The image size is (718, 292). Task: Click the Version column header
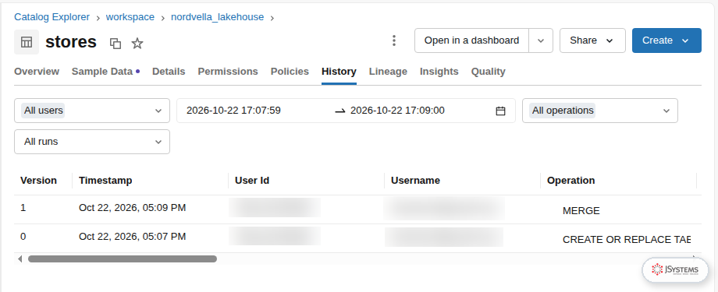(38, 181)
